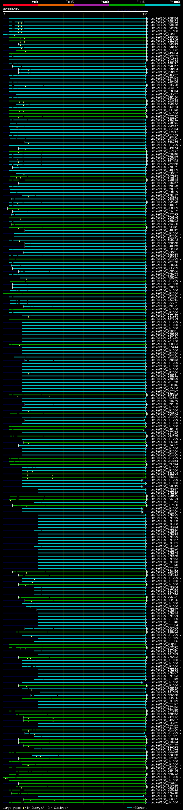Viewport: 183px width, 810px height.
Task: Select the UniRef100_C1HE50 label
Action: [x=164, y=496]
